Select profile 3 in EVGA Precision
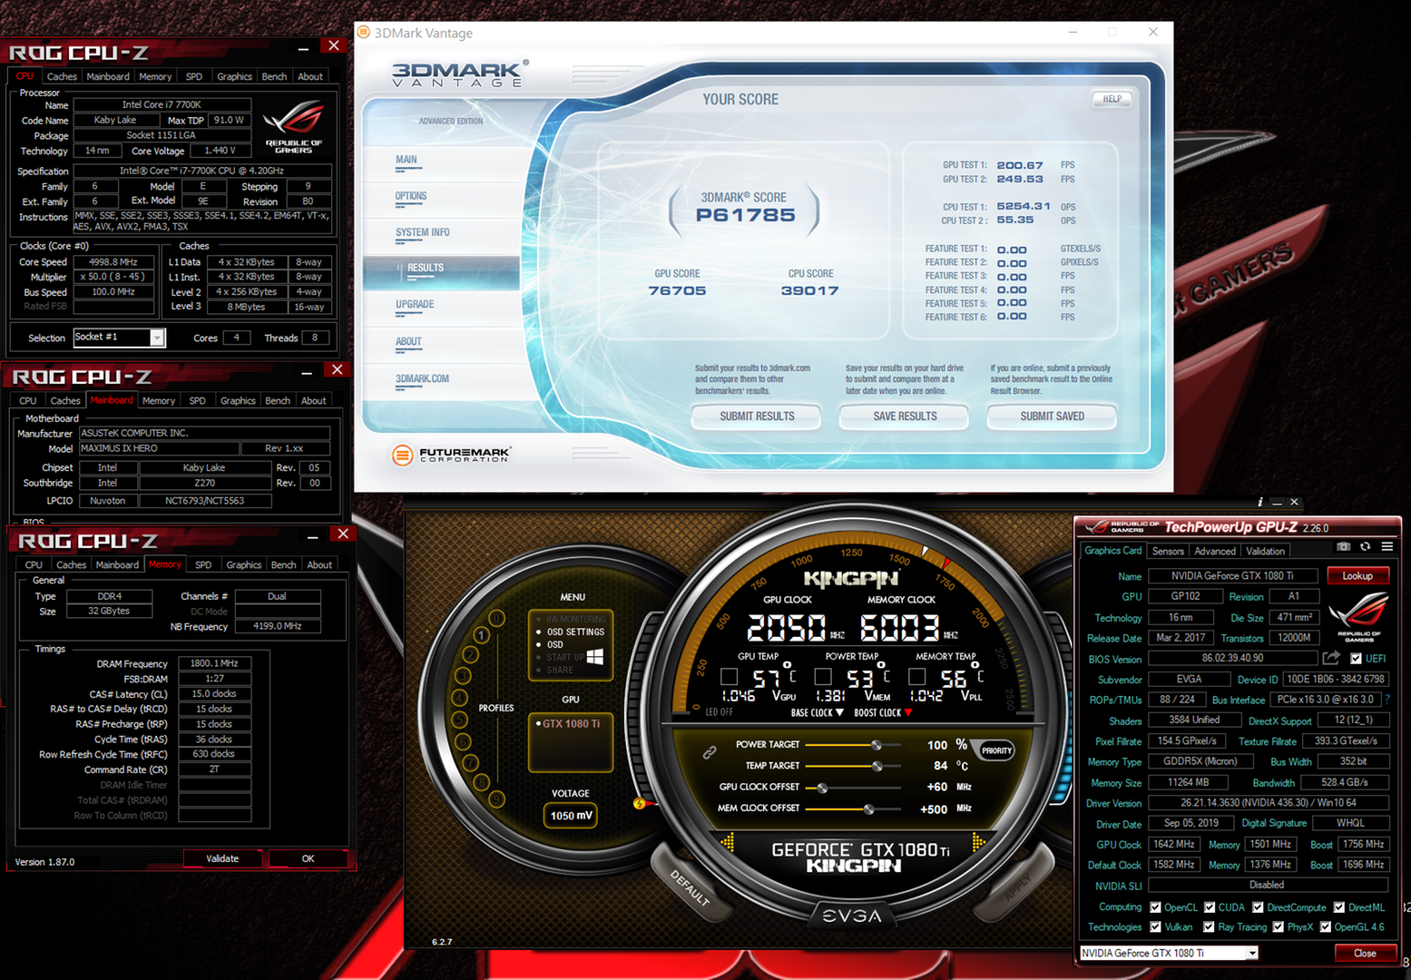The width and height of the screenshot is (1411, 980). tap(463, 676)
